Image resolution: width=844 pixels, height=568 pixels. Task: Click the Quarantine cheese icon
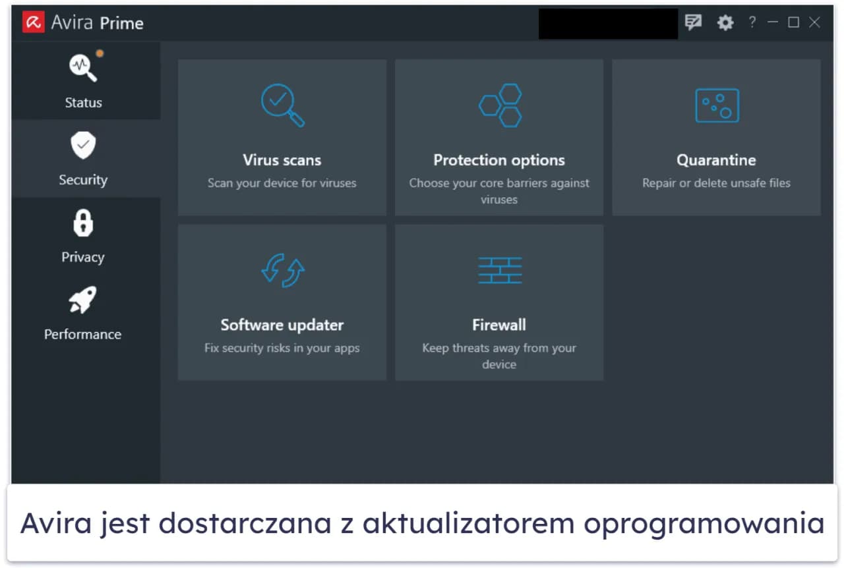pyautogui.click(x=716, y=105)
